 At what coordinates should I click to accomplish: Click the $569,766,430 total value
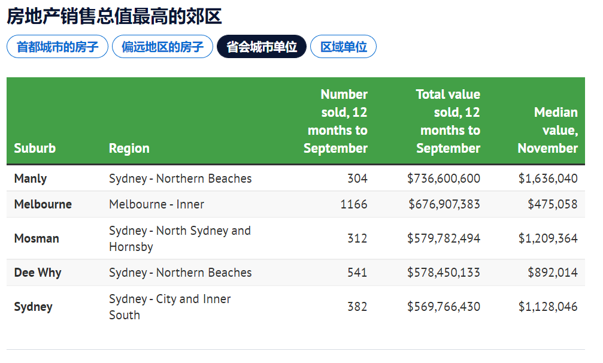pyautogui.click(x=444, y=307)
